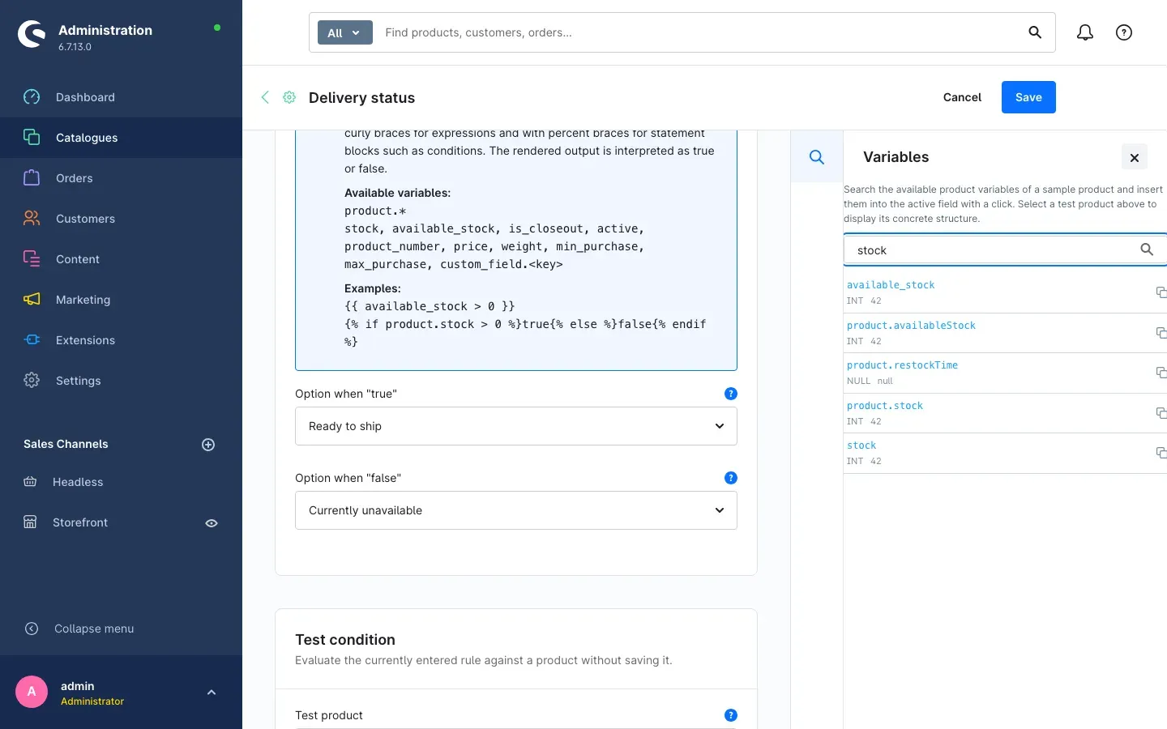
Task: Save the delivery status
Action: pos(1028,97)
